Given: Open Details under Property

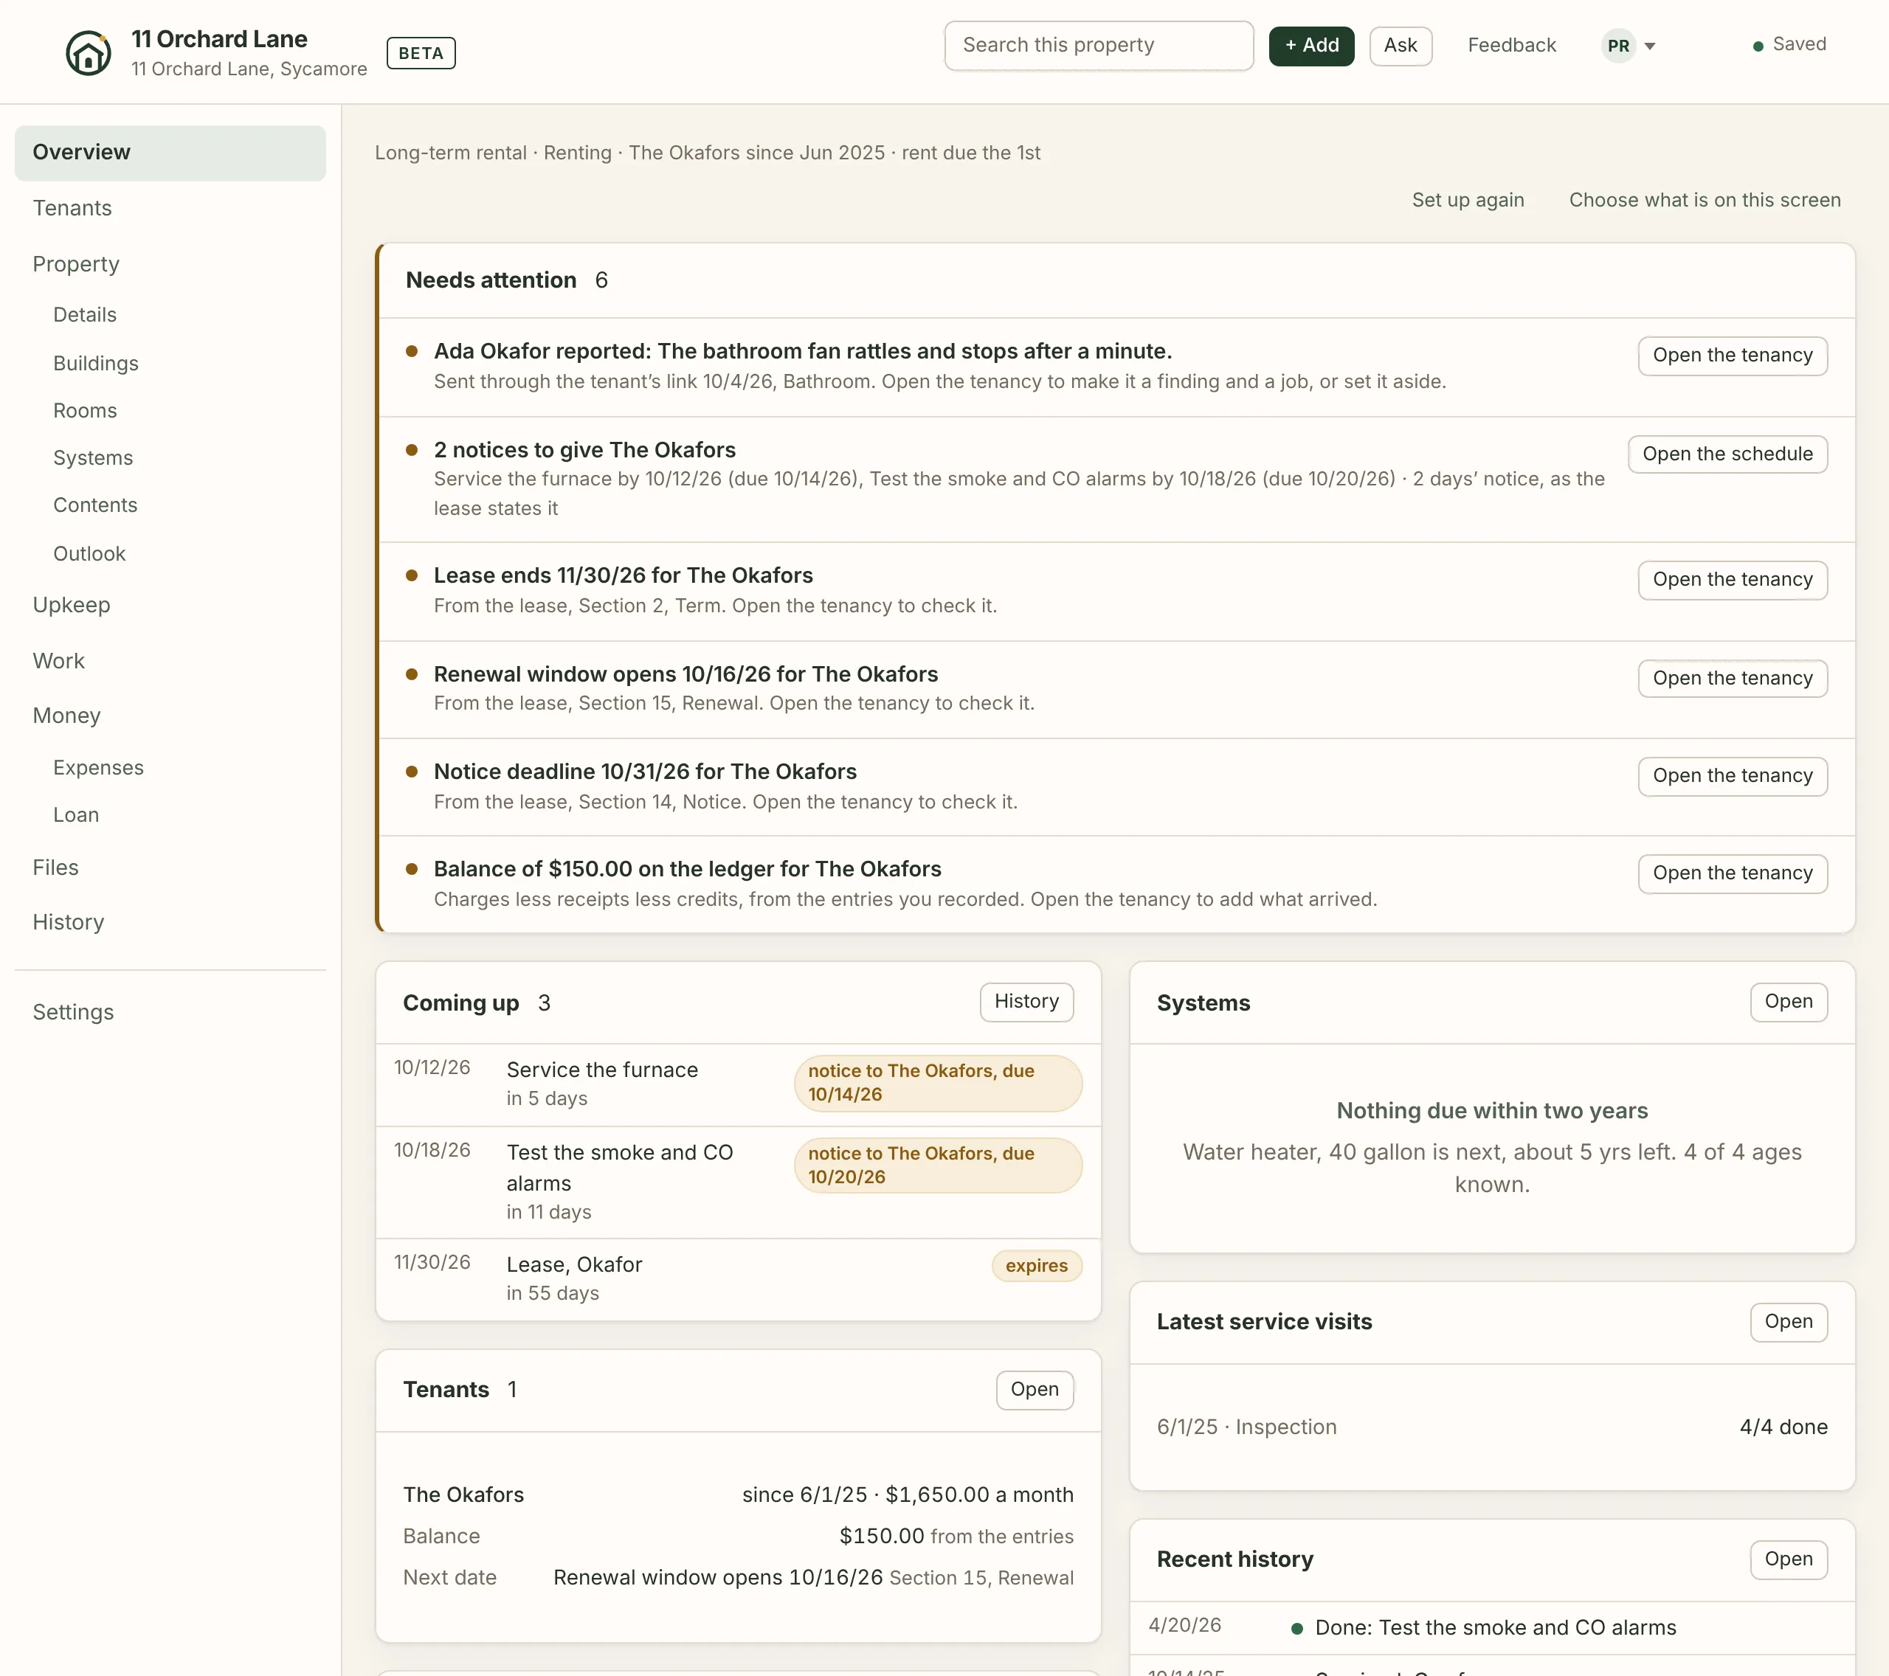Looking at the screenshot, I should pos(85,315).
